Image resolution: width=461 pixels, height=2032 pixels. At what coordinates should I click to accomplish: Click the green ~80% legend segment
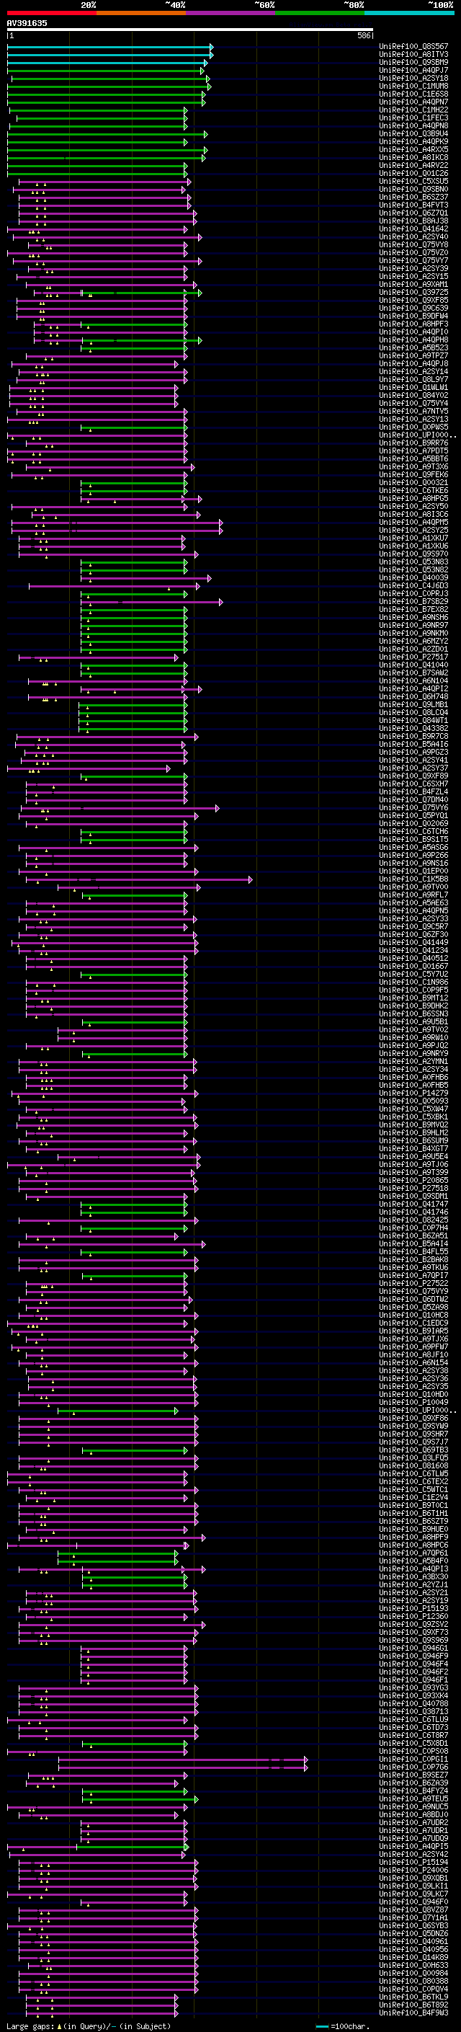point(320,13)
